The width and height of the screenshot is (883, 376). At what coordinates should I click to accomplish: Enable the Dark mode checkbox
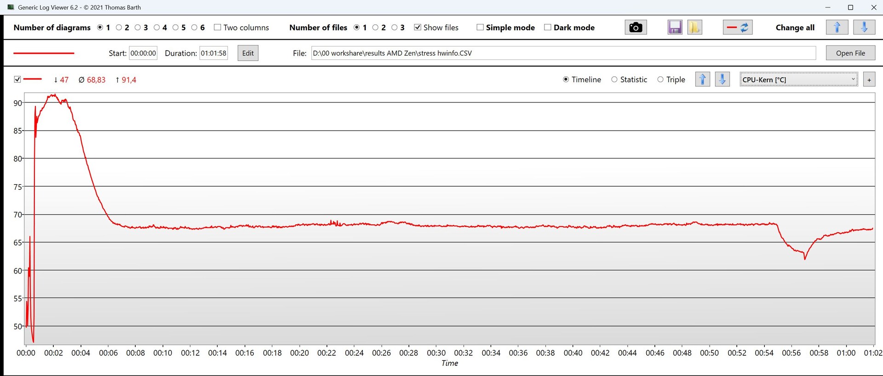(548, 28)
